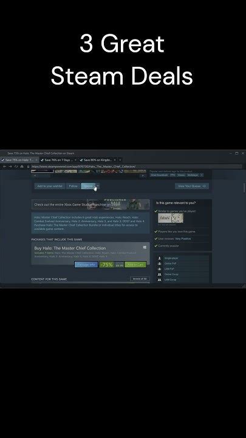Click the 'Very Positive' user reviews link
The height and width of the screenshot is (438, 246).
pos(183,239)
